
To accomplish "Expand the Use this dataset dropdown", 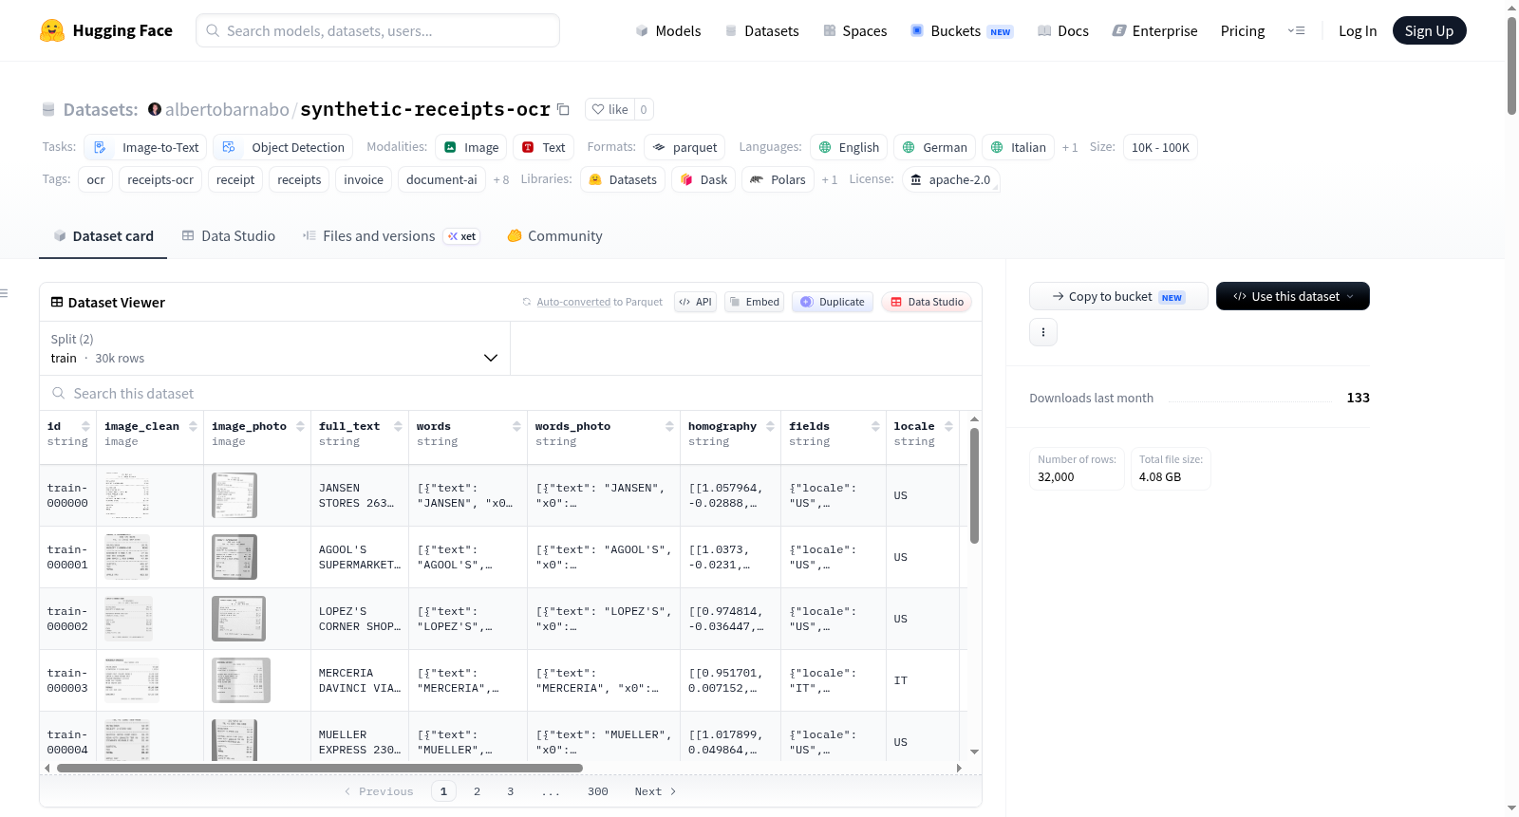I will click(x=1293, y=296).
